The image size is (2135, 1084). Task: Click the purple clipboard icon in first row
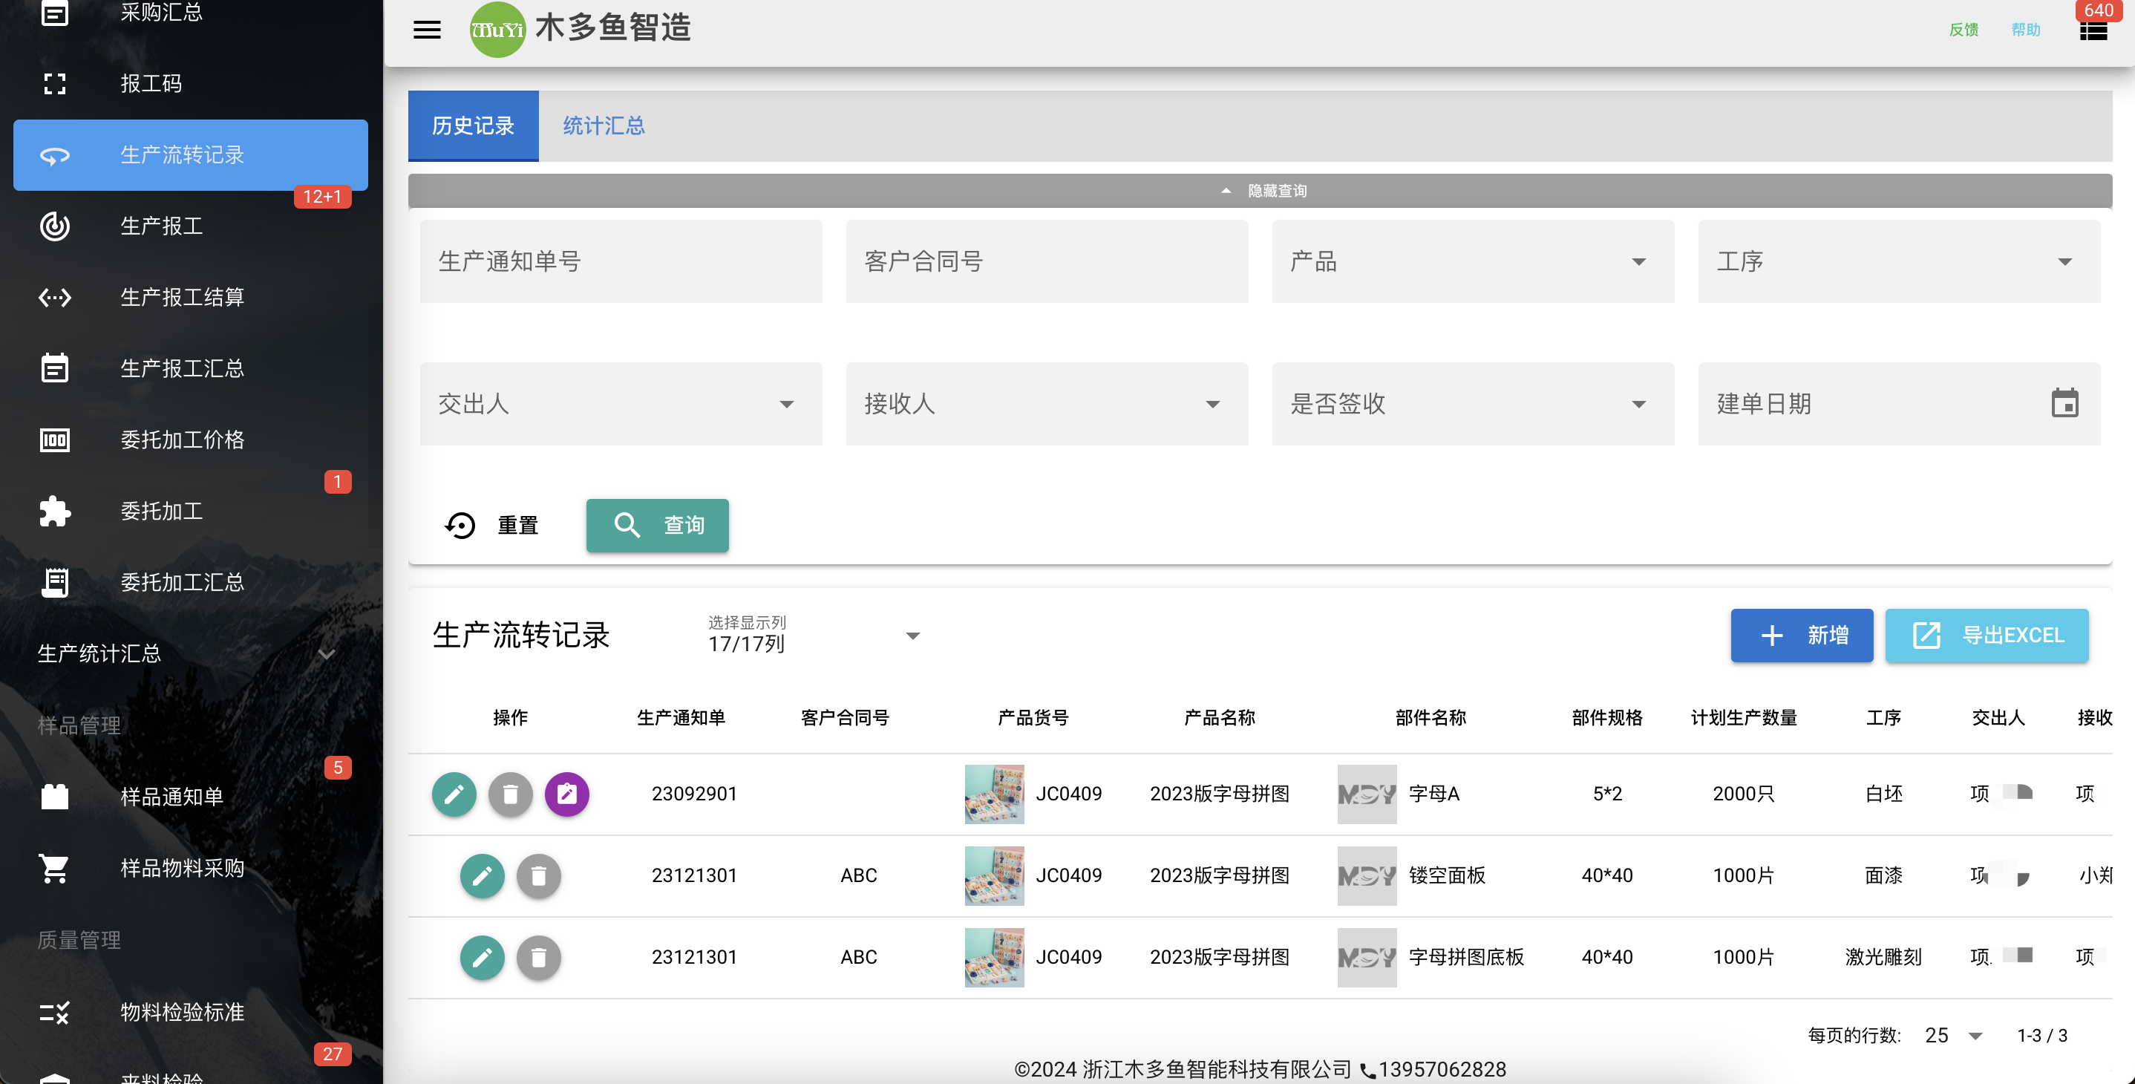tap(567, 794)
